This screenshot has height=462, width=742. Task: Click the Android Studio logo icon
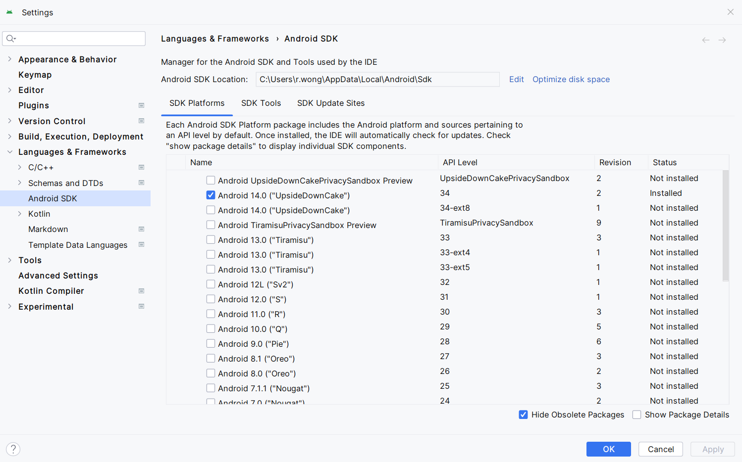pyautogui.click(x=9, y=12)
